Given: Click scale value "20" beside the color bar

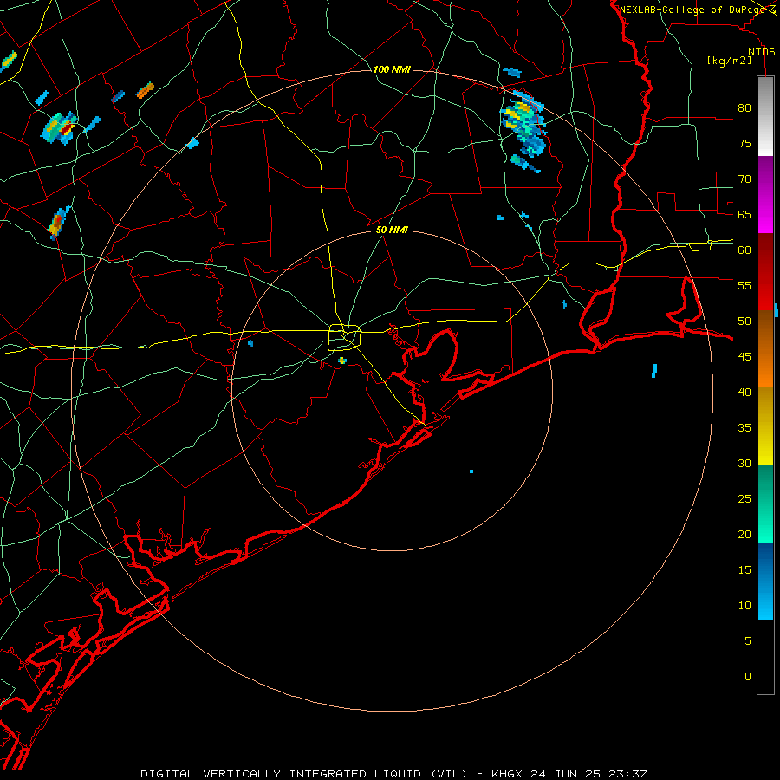Looking at the screenshot, I should click(x=744, y=534).
